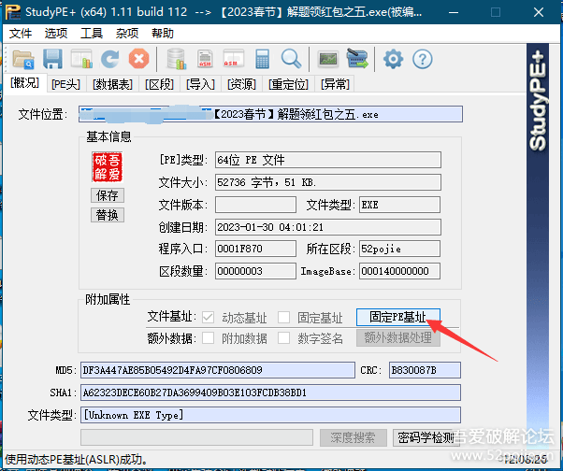Screen dimensions: 563x471
Task: Click the magnifying glass search icon
Action: (291, 59)
